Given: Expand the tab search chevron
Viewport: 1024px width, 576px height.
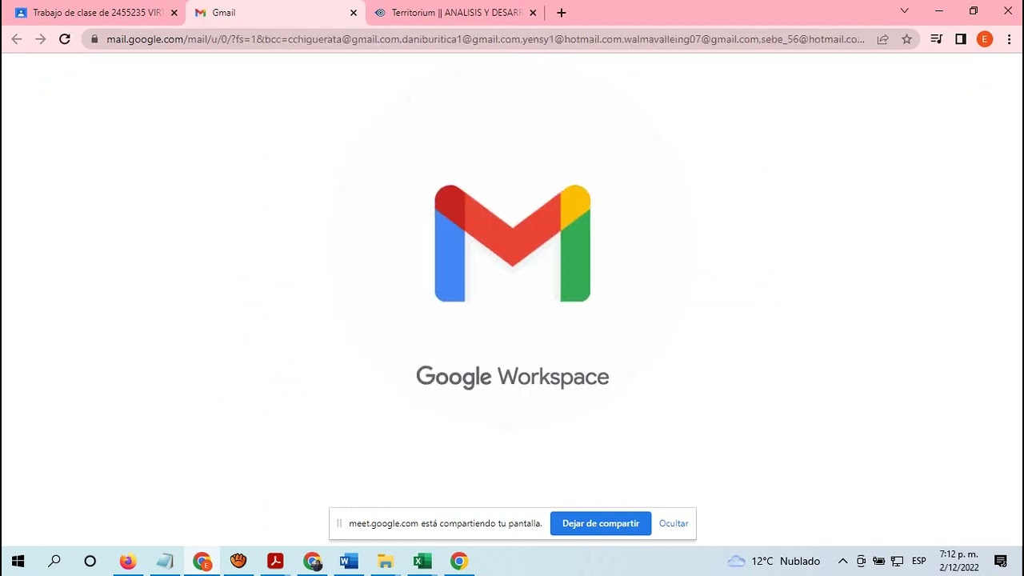Looking at the screenshot, I should pyautogui.click(x=905, y=12).
